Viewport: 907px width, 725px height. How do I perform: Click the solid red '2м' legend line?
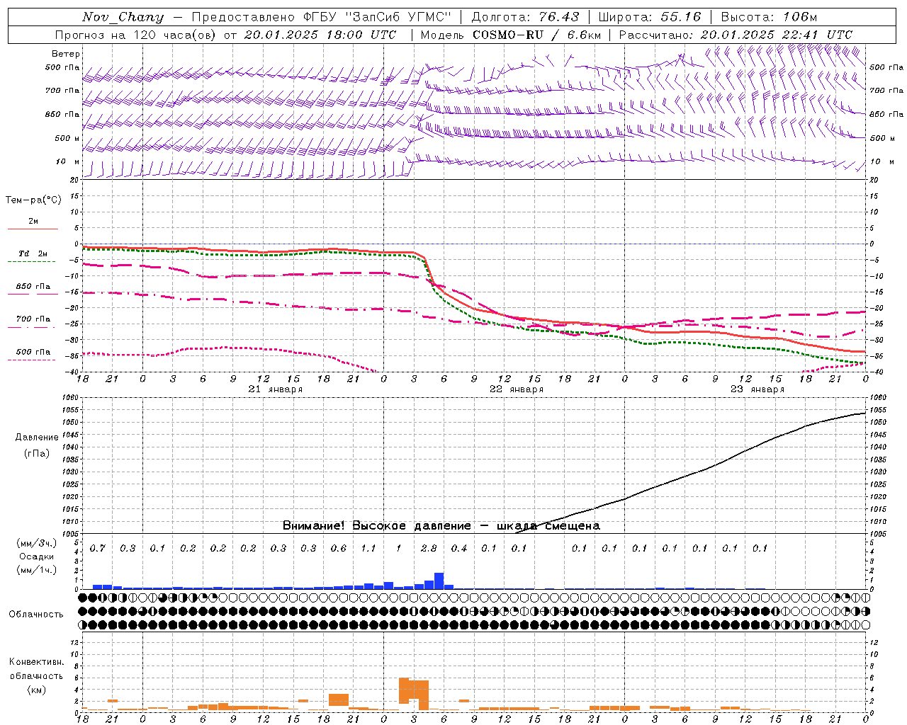click(x=33, y=229)
